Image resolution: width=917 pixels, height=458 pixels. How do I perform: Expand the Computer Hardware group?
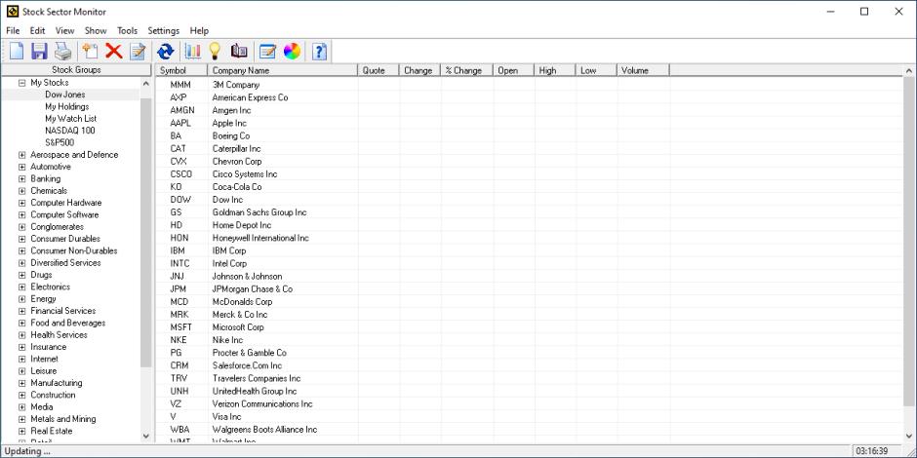click(22, 203)
